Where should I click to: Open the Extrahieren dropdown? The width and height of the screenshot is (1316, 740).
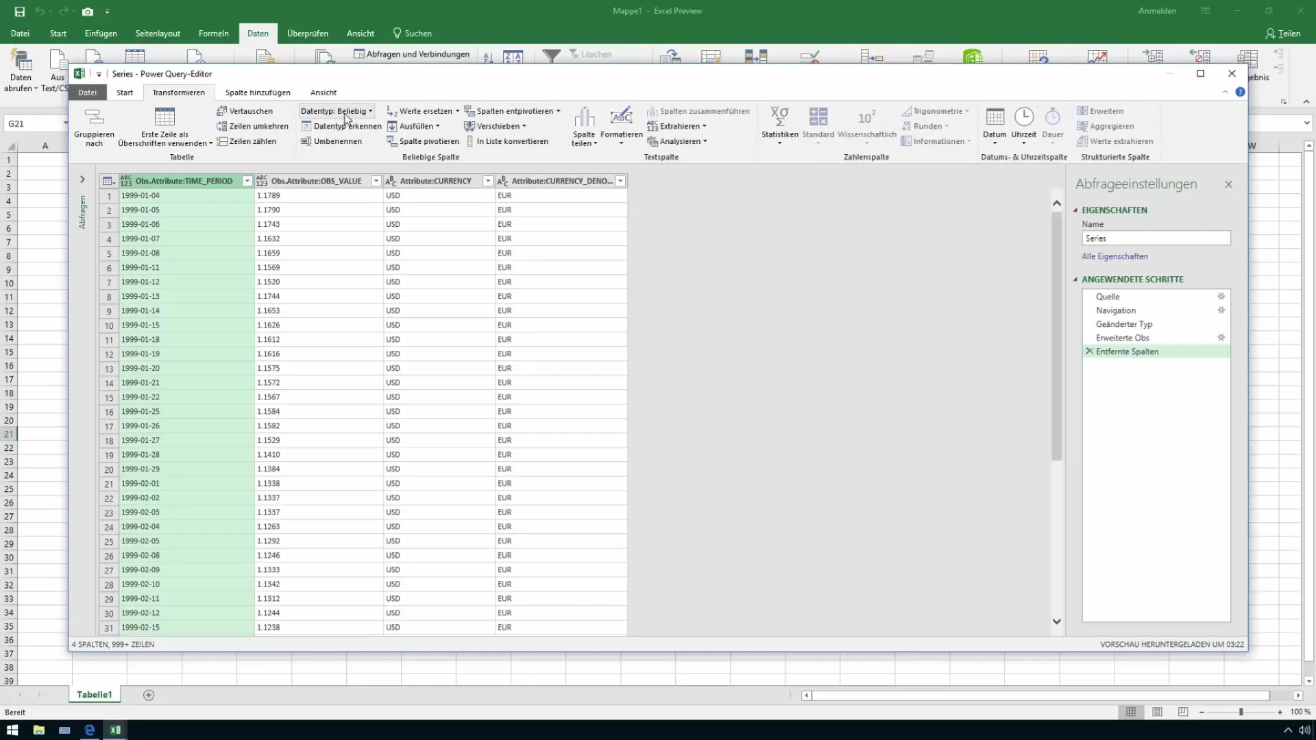[x=677, y=126]
